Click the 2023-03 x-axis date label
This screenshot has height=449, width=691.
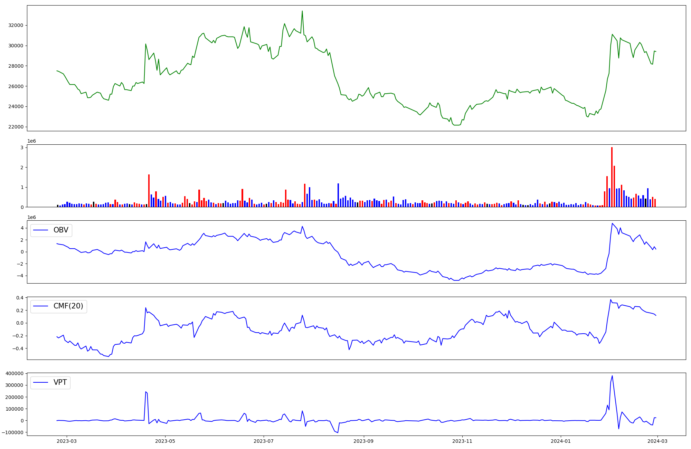pyautogui.click(x=67, y=441)
